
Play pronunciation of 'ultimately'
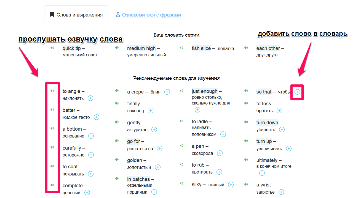[246, 160]
